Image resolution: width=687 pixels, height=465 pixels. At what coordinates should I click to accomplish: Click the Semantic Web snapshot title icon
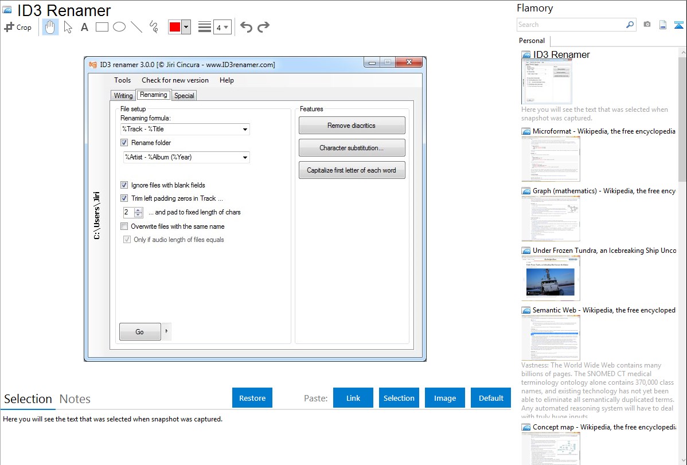tap(526, 310)
